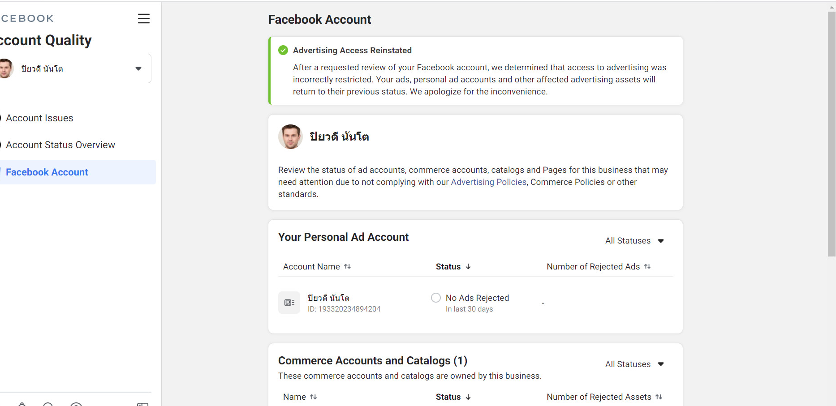Open Account Status Overview
Viewport: 836px width, 406px height.
click(60, 145)
